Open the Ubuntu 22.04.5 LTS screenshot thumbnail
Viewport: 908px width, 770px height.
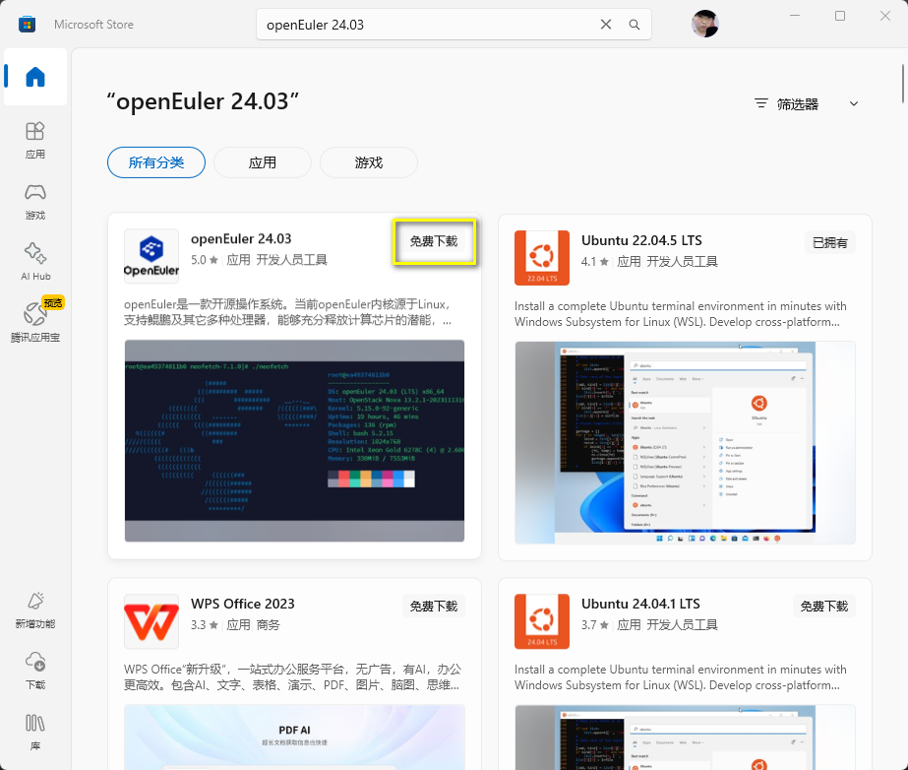click(x=685, y=442)
